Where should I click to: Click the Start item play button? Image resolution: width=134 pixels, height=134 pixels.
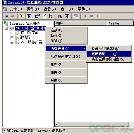[85, 16]
